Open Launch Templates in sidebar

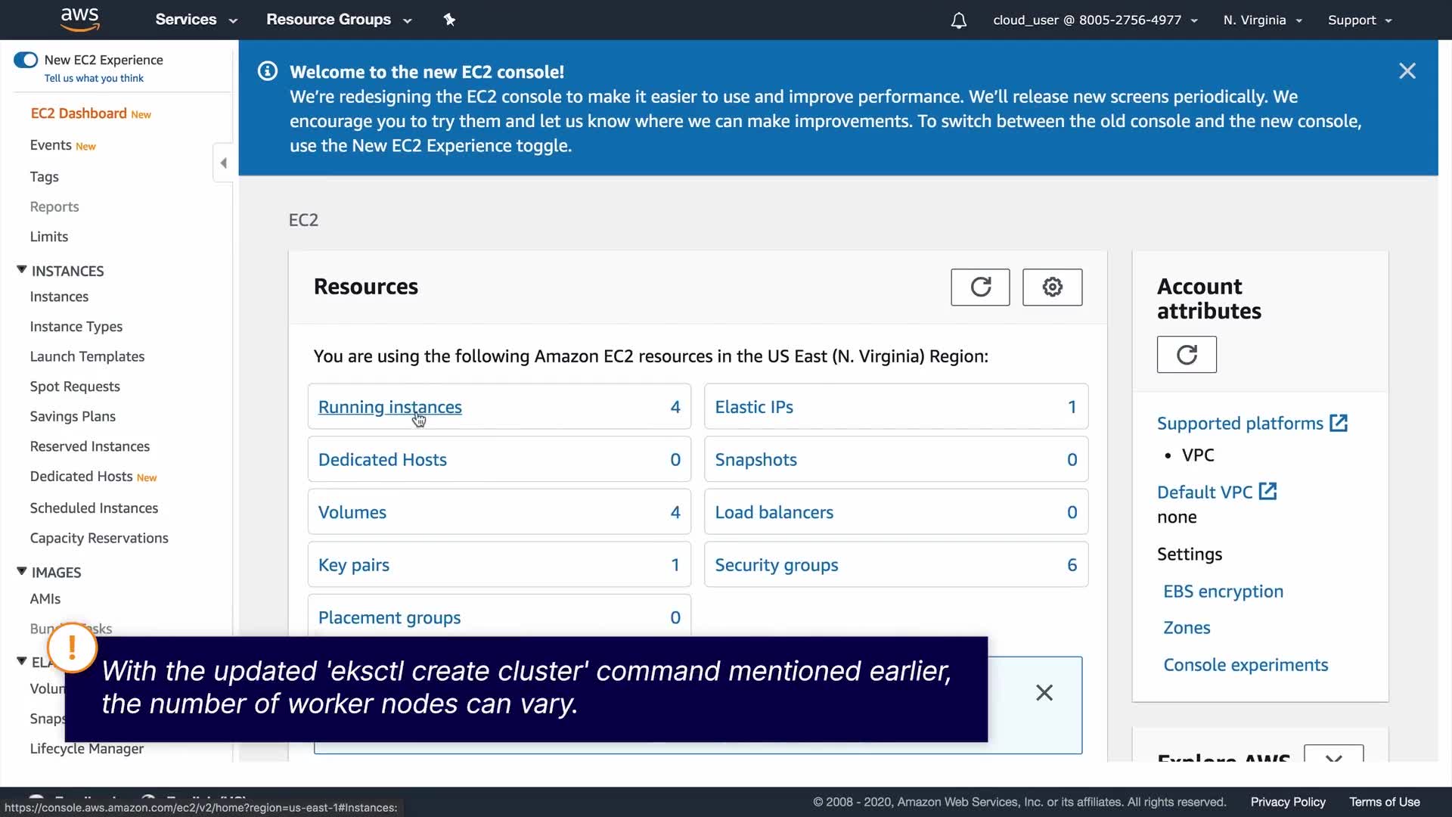pyautogui.click(x=87, y=356)
